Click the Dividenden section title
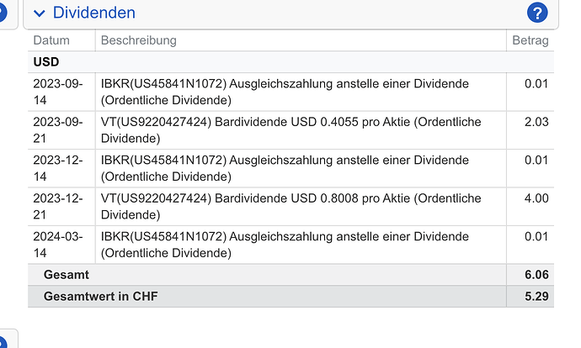 (94, 13)
